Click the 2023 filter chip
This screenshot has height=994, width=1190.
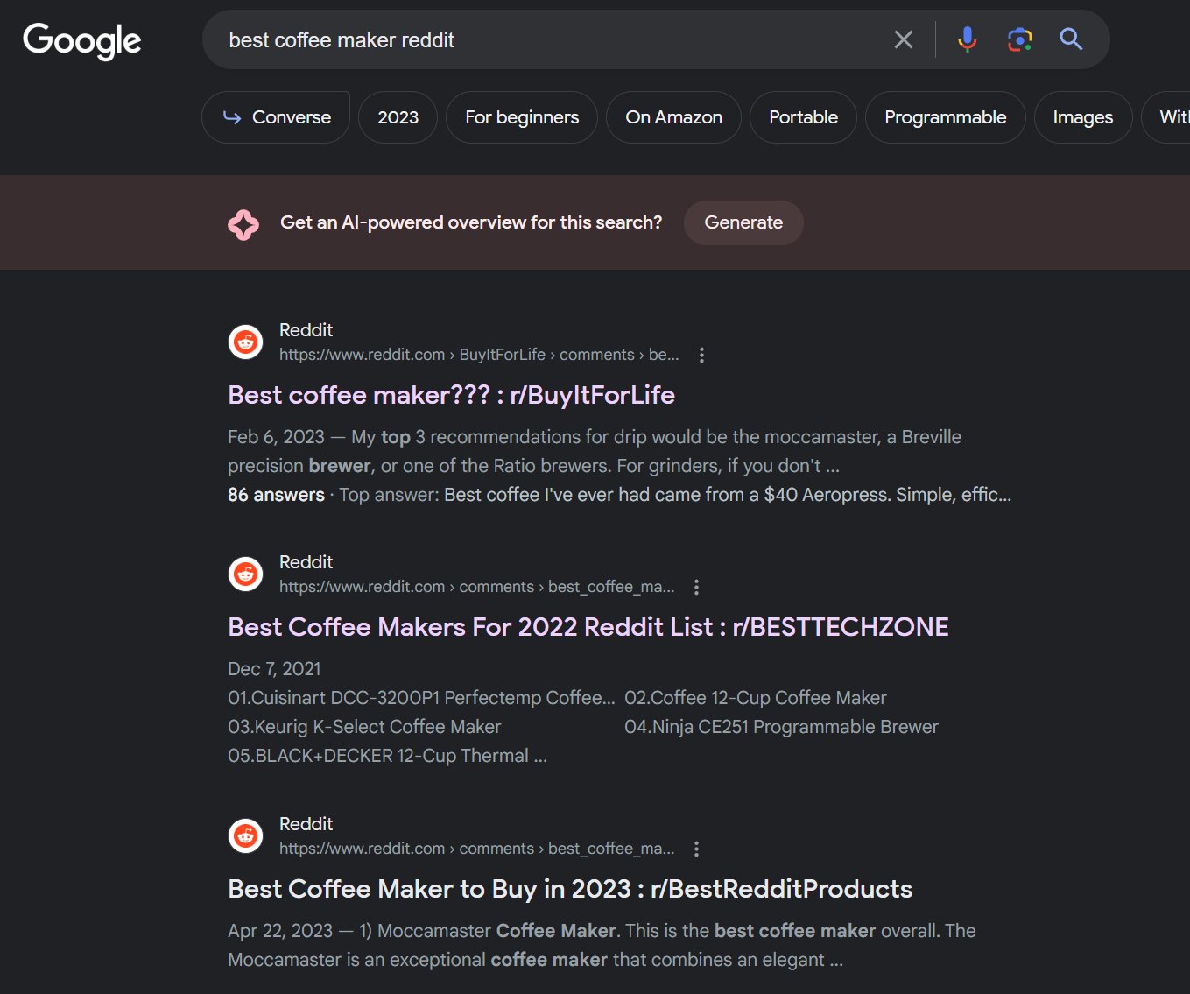(x=398, y=116)
